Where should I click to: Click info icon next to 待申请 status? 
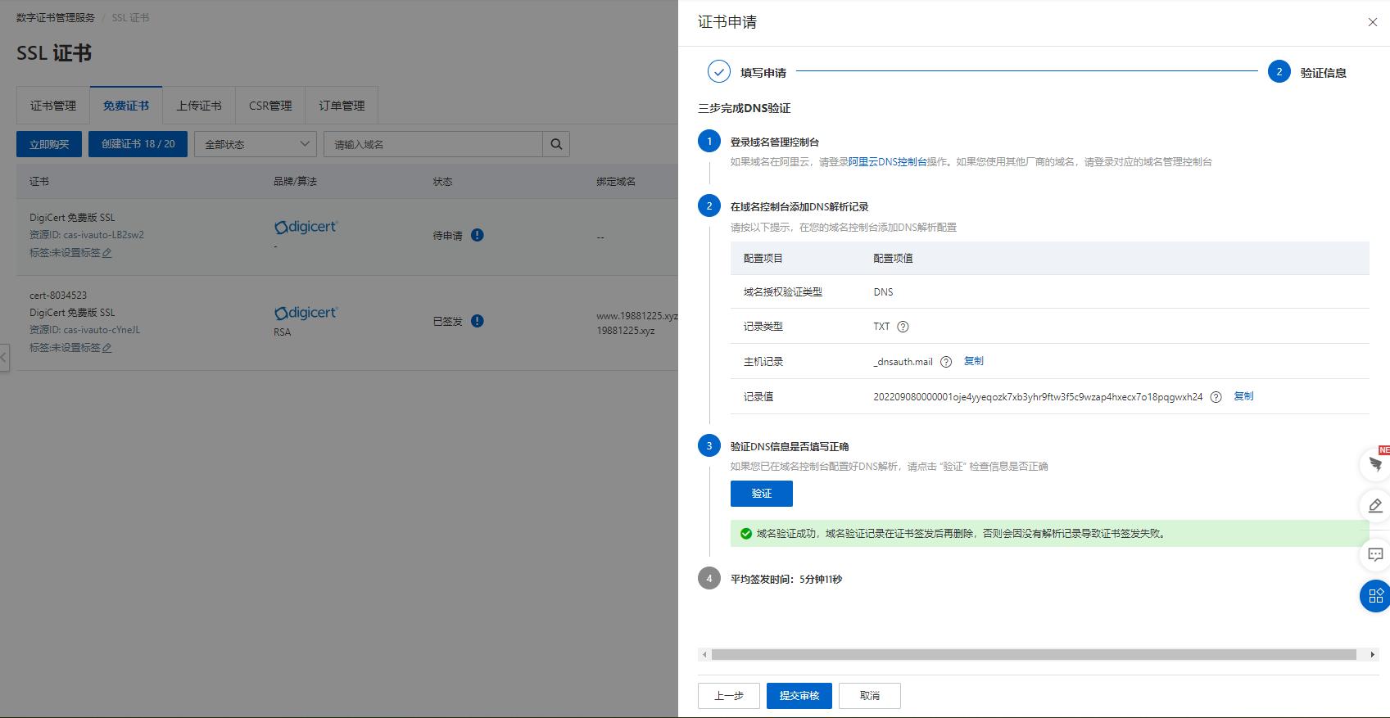click(478, 235)
